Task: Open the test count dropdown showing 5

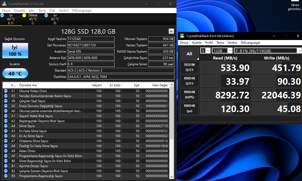Action: pos(205,51)
